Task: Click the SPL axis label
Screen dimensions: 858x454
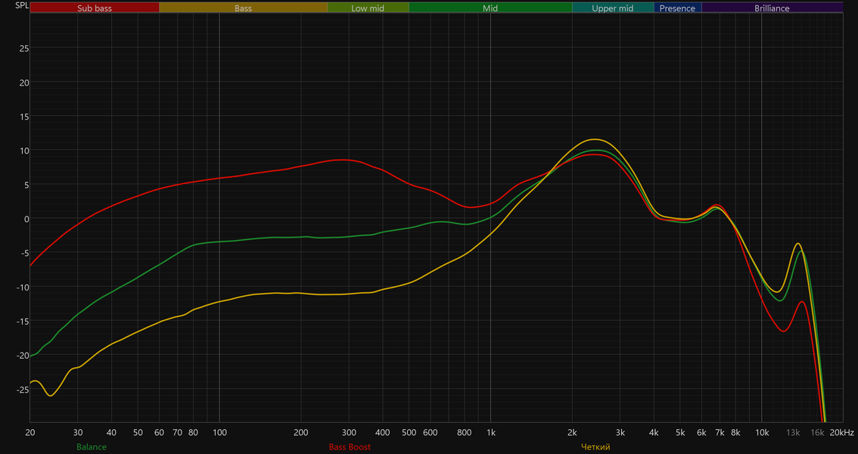Action: pos(22,5)
